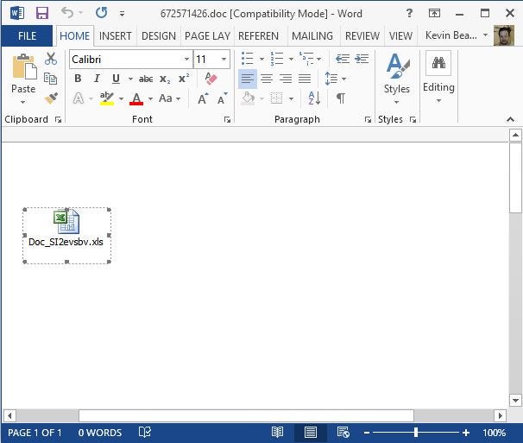Switch to Read Mode view icon
523x443 pixels.
click(277, 433)
